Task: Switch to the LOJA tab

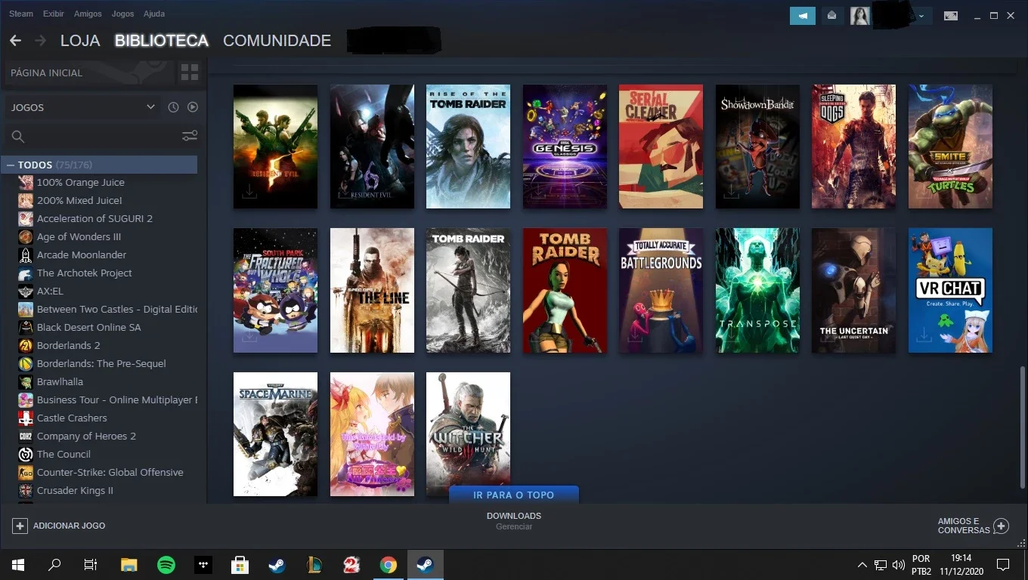Action: (x=80, y=41)
